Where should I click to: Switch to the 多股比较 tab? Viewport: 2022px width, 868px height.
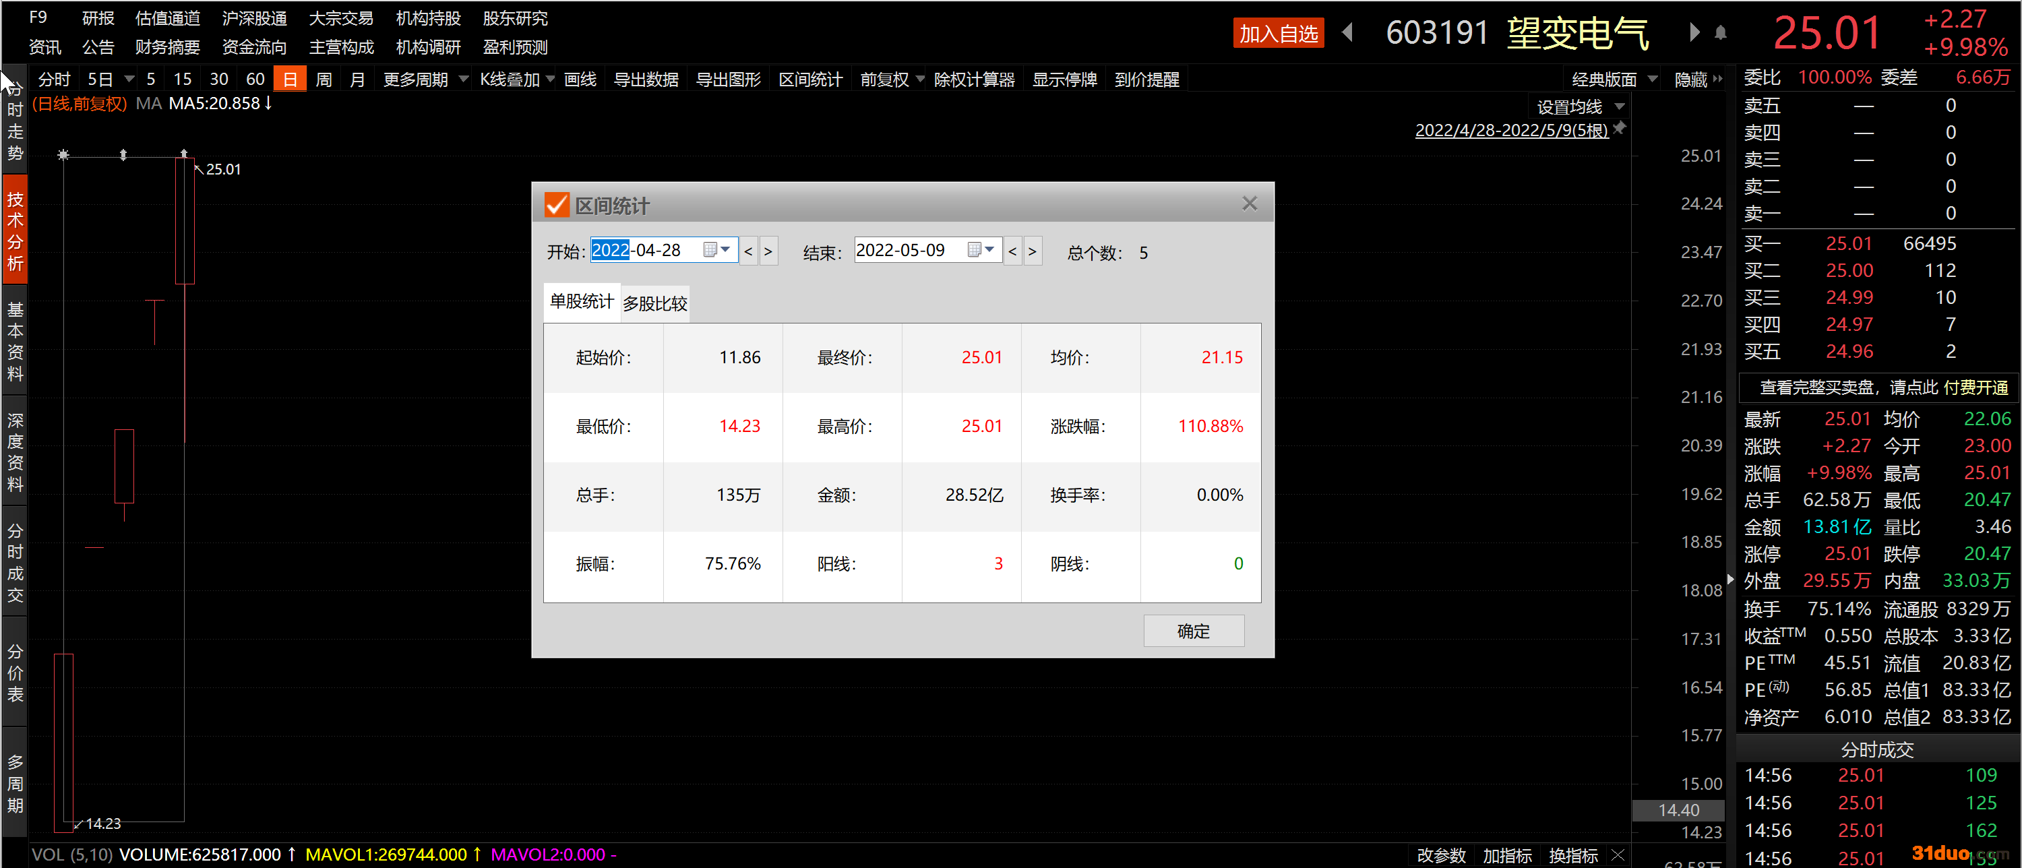click(654, 304)
